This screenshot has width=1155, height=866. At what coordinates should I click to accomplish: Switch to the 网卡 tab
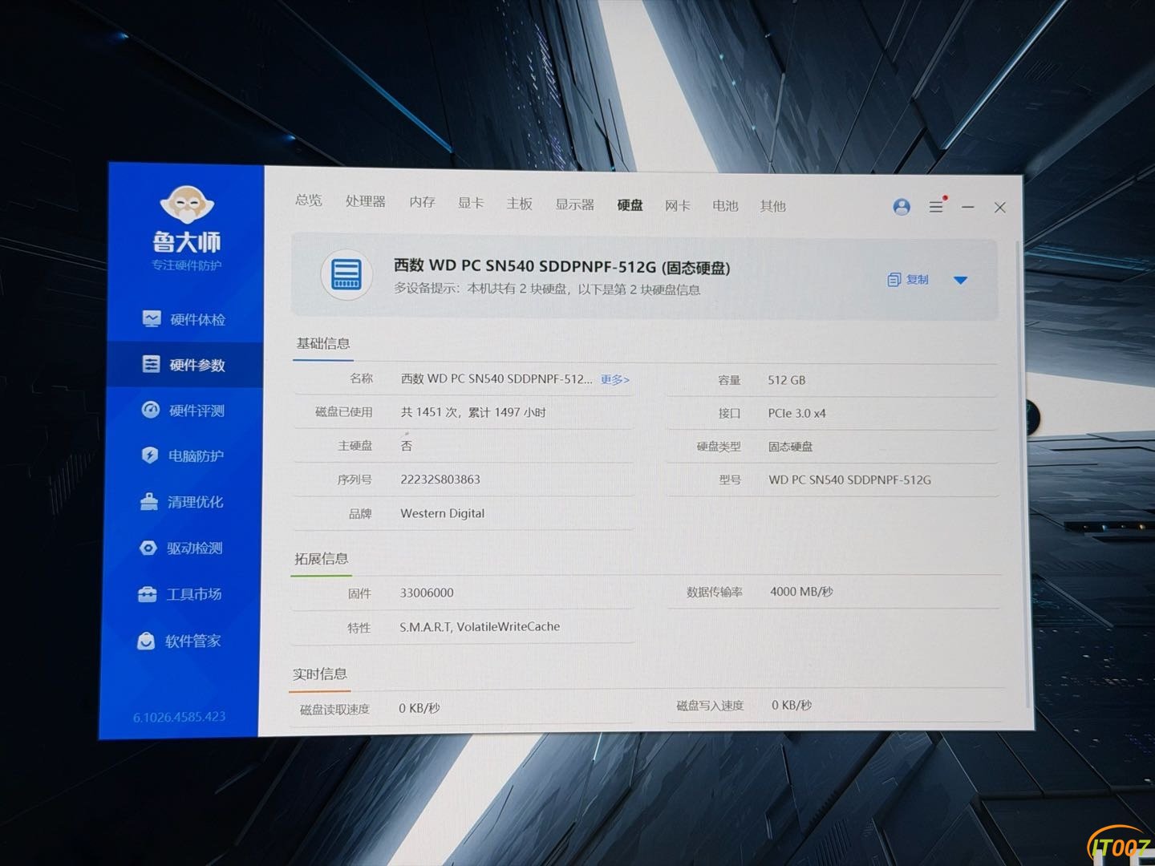click(x=678, y=206)
